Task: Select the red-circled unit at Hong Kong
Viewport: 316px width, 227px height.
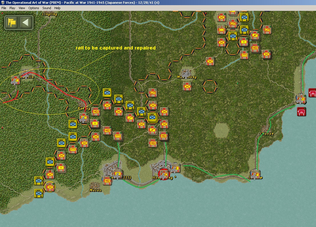Action: pyautogui.click(x=164, y=174)
